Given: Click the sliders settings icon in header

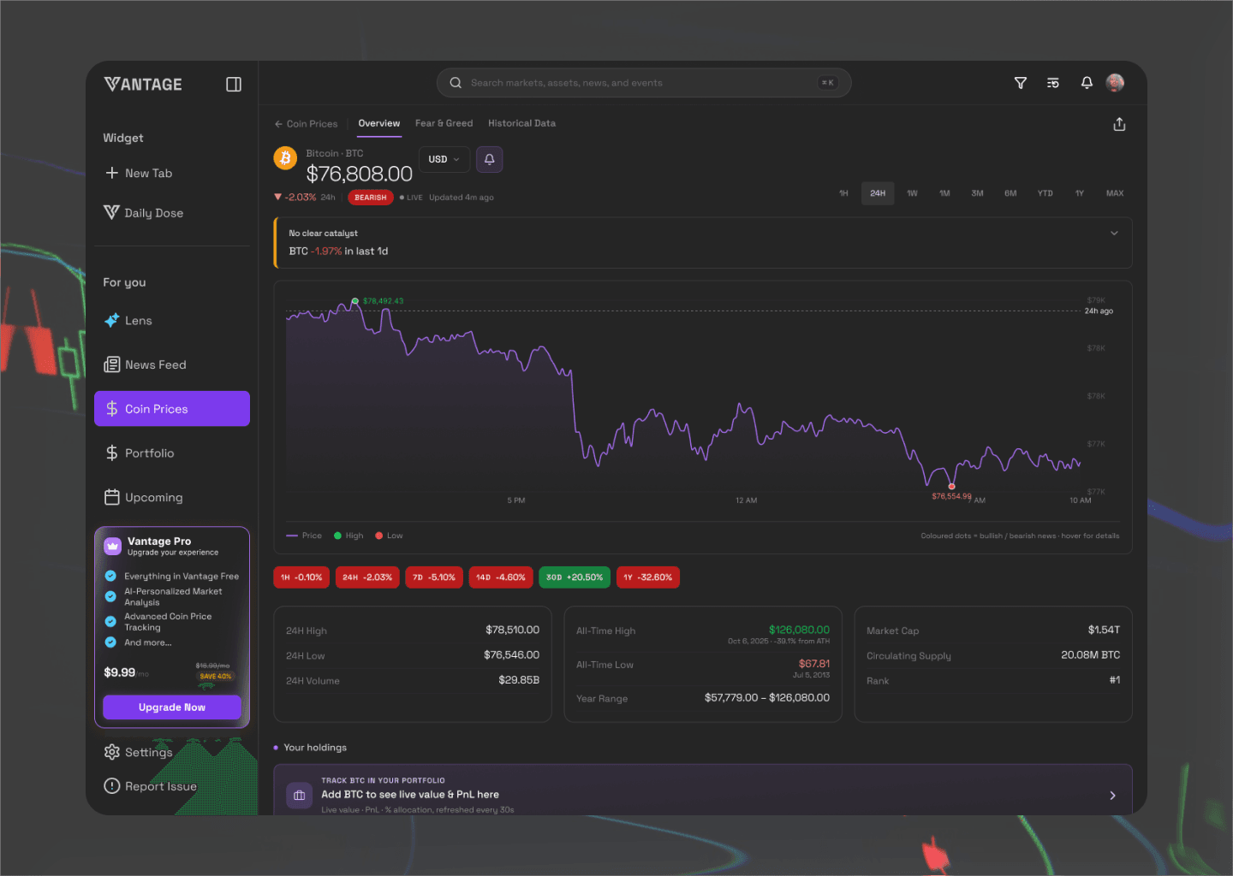Looking at the screenshot, I should 1053,83.
